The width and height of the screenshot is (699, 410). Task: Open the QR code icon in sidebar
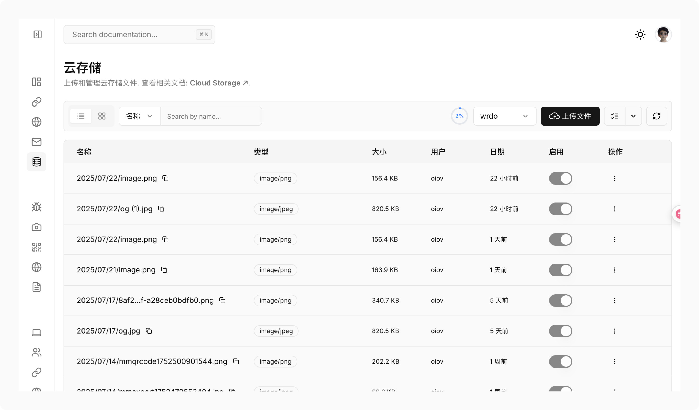point(37,247)
